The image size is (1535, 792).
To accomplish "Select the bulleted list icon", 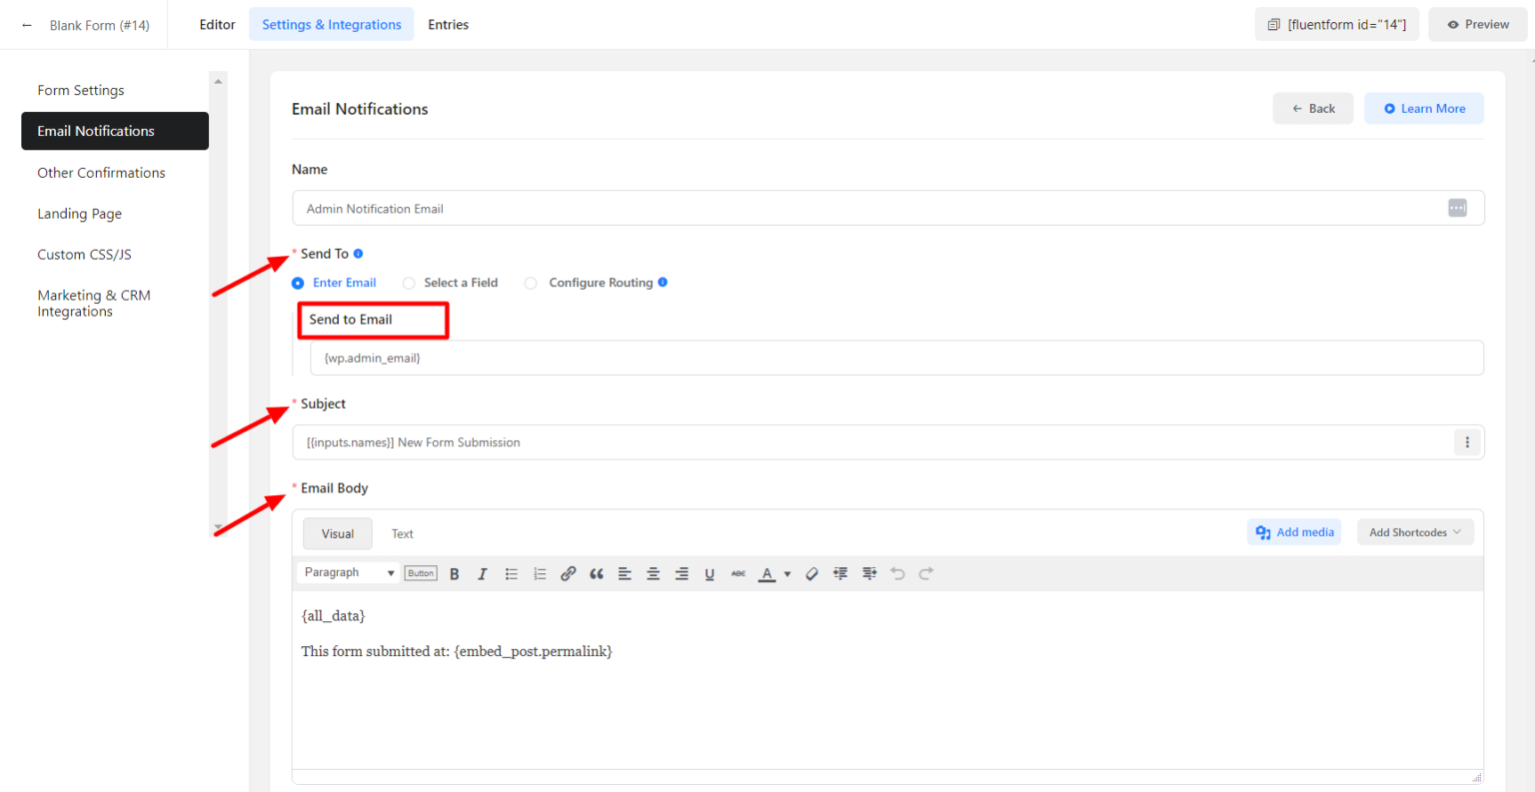I will [x=511, y=573].
